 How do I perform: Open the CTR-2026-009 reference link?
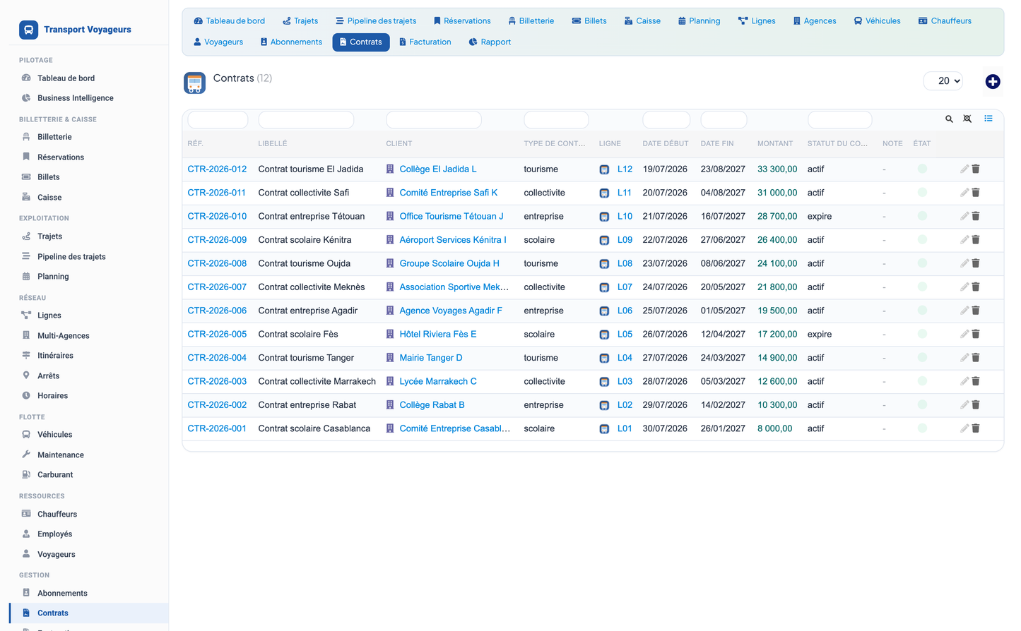[x=217, y=240]
